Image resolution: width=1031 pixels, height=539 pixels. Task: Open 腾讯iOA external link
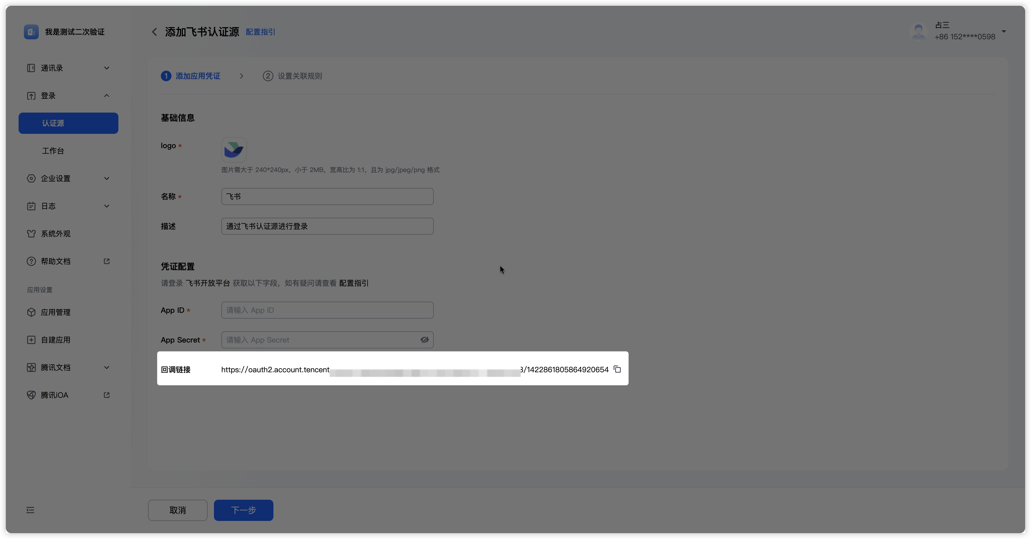pos(54,395)
